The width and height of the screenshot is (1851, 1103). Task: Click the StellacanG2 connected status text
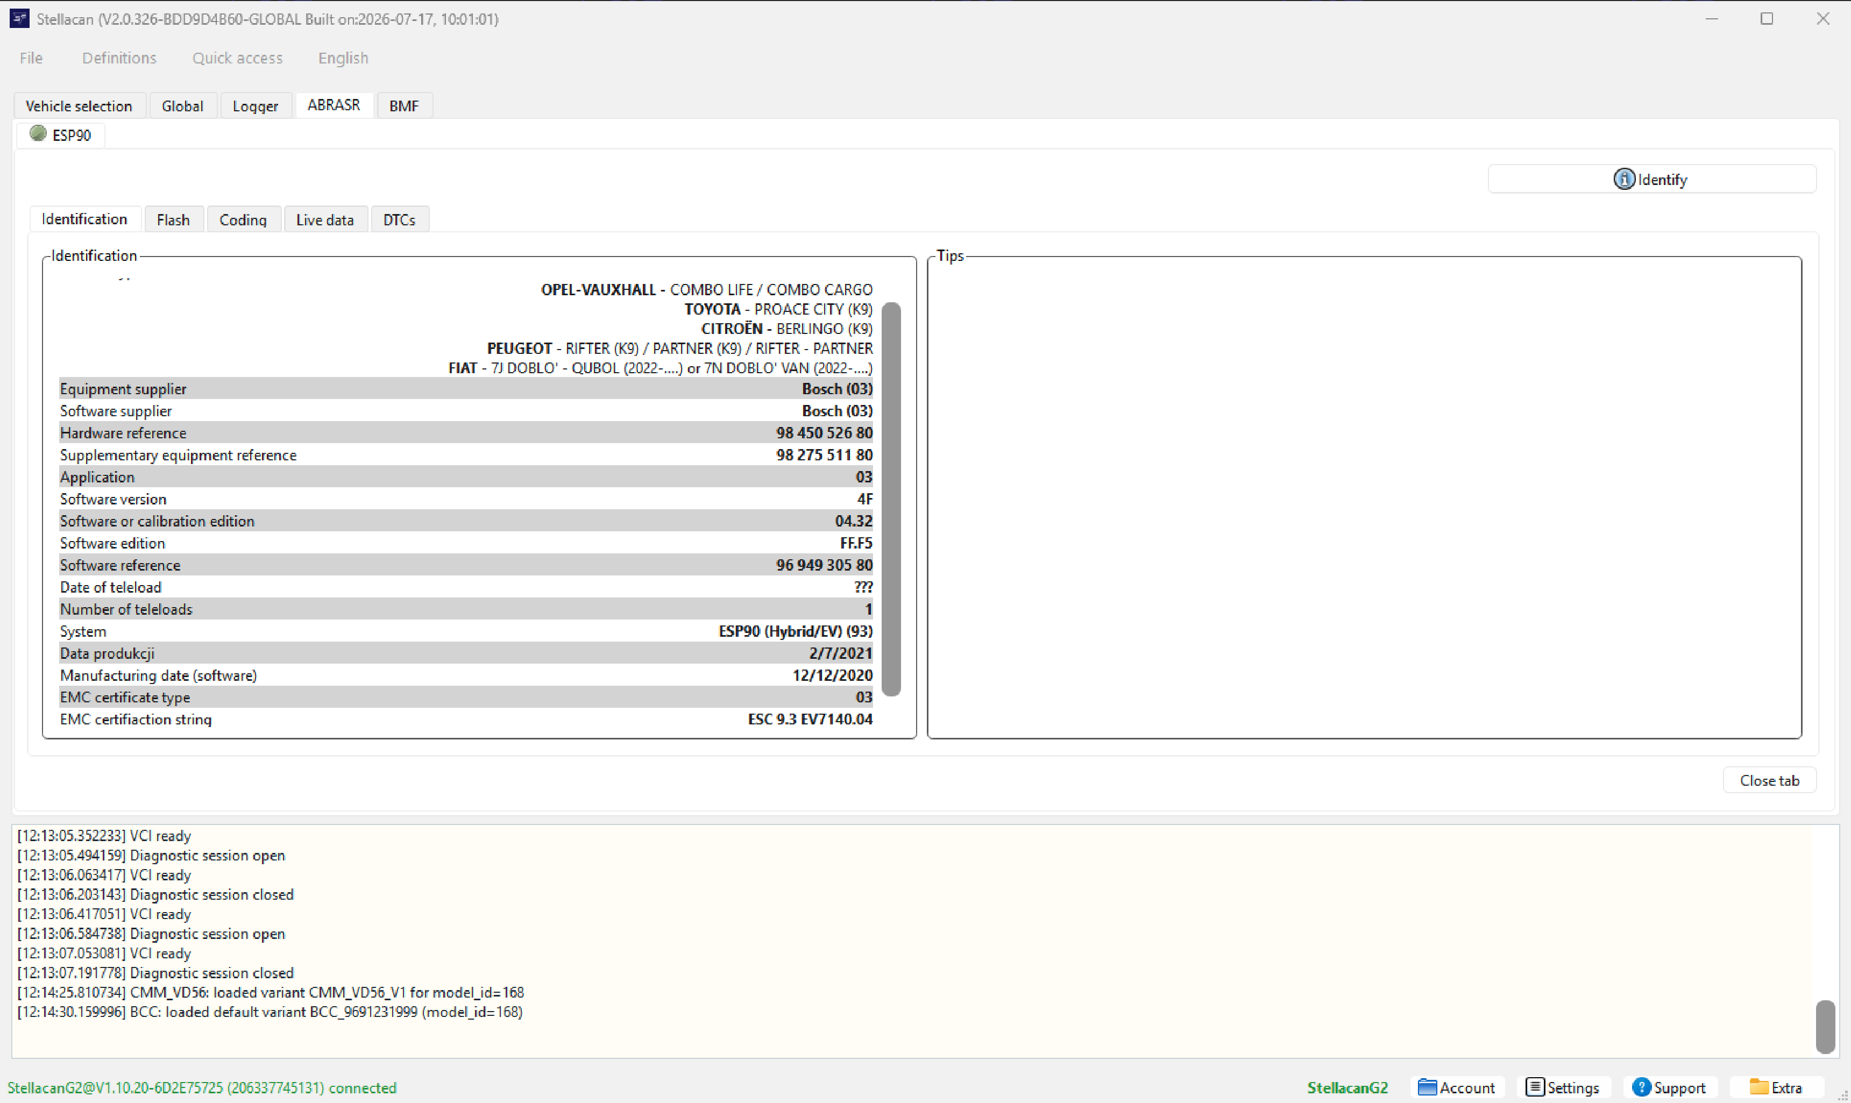point(202,1087)
